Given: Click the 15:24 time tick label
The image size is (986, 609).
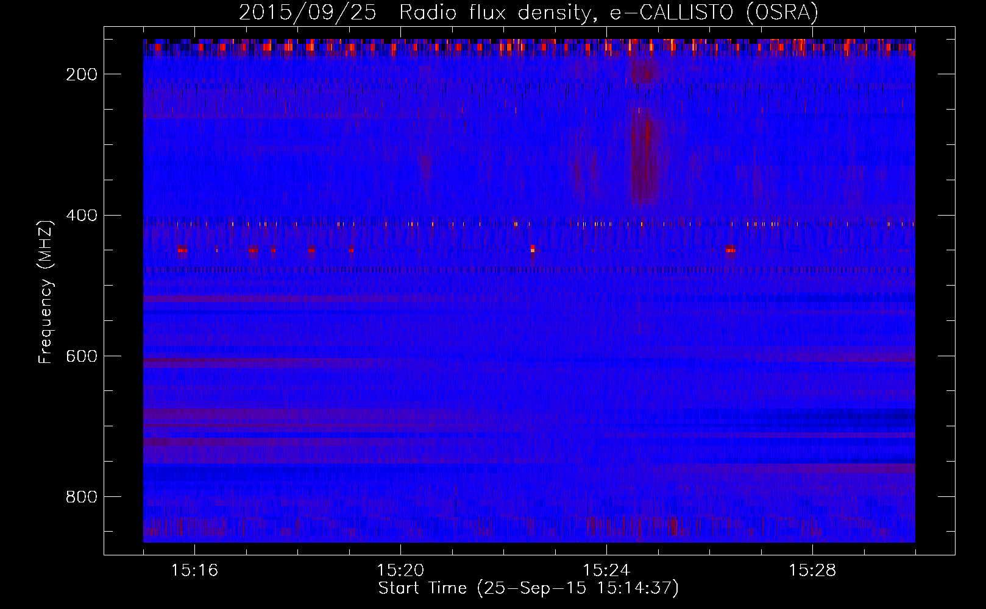Looking at the screenshot, I should click(606, 571).
